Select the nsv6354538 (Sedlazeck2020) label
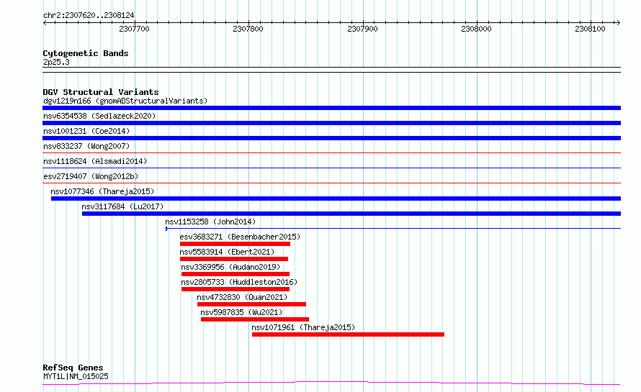 click(x=99, y=116)
